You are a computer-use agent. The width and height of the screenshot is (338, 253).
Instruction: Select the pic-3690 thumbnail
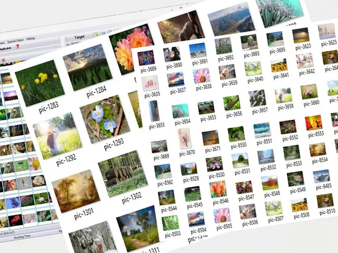tap(172, 54)
